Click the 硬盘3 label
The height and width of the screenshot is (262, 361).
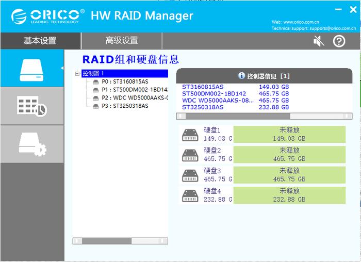[212, 171]
